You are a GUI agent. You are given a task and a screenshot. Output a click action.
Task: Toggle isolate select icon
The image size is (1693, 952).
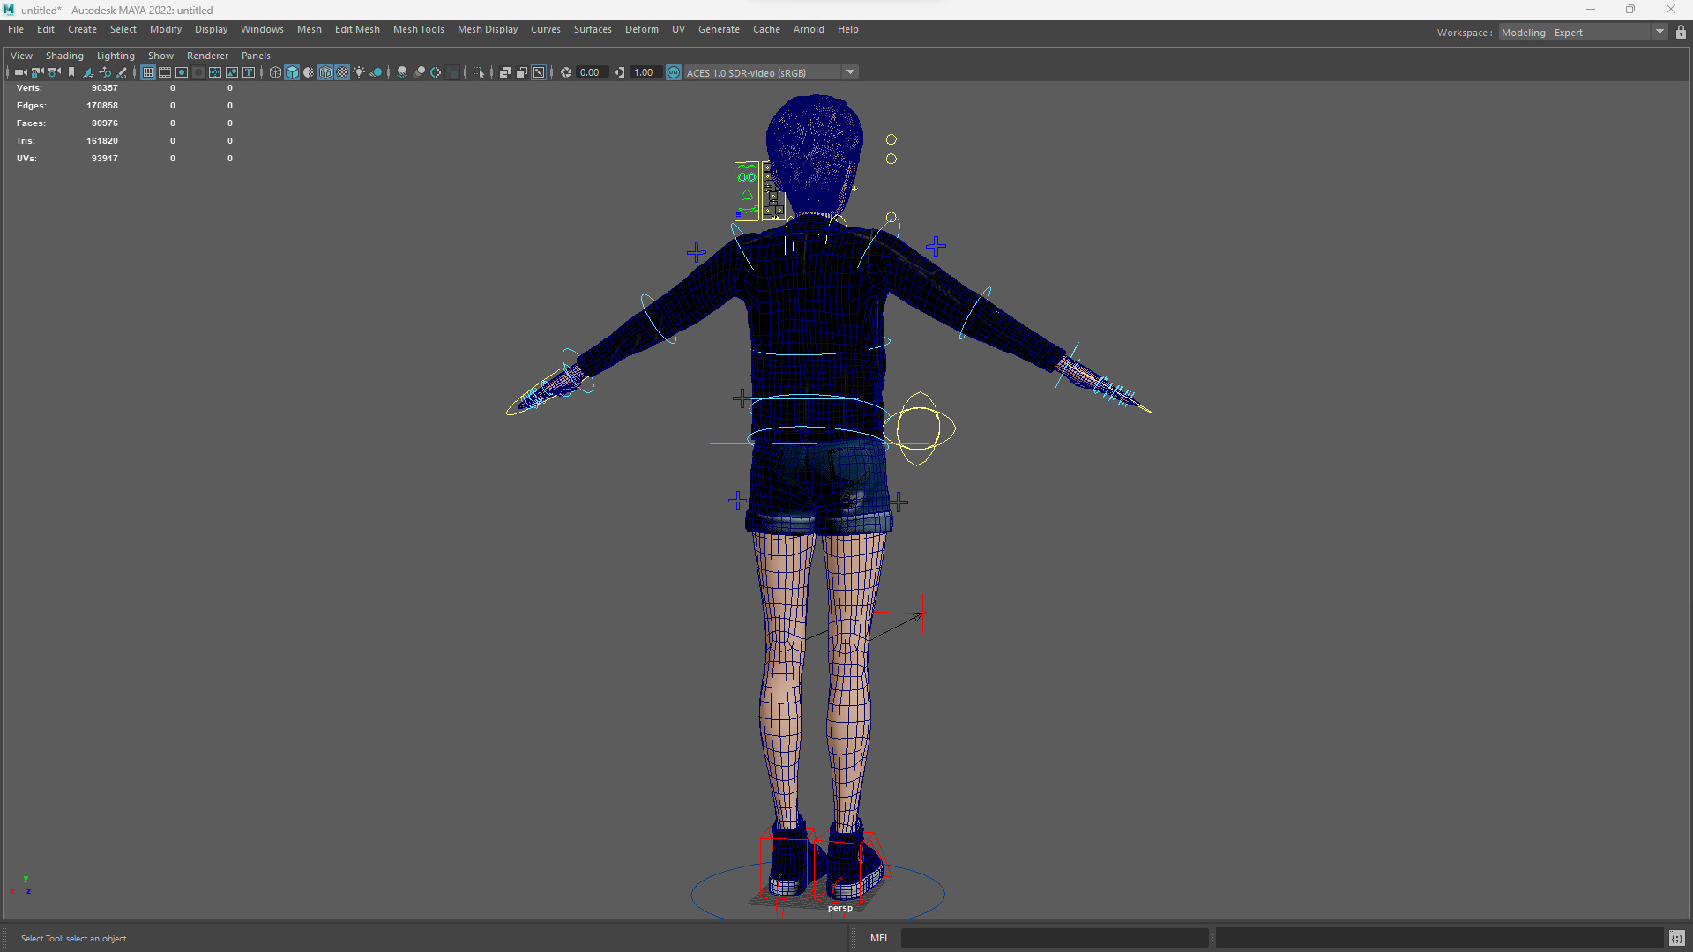coord(479,72)
